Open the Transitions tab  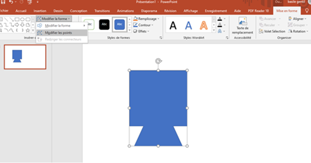pos(102,11)
